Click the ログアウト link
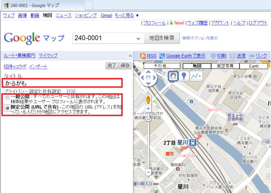Image resolution: width=271 pixels, height=193 pixels. [258, 23]
